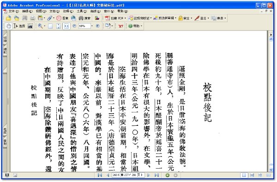Click the page number input field
The width and height of the screenshot is (277, 182).
click(128, 175)
